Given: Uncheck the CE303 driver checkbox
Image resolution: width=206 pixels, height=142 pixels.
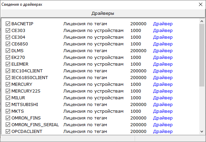Looking at the screenshot, I should [x=8, y=31].
